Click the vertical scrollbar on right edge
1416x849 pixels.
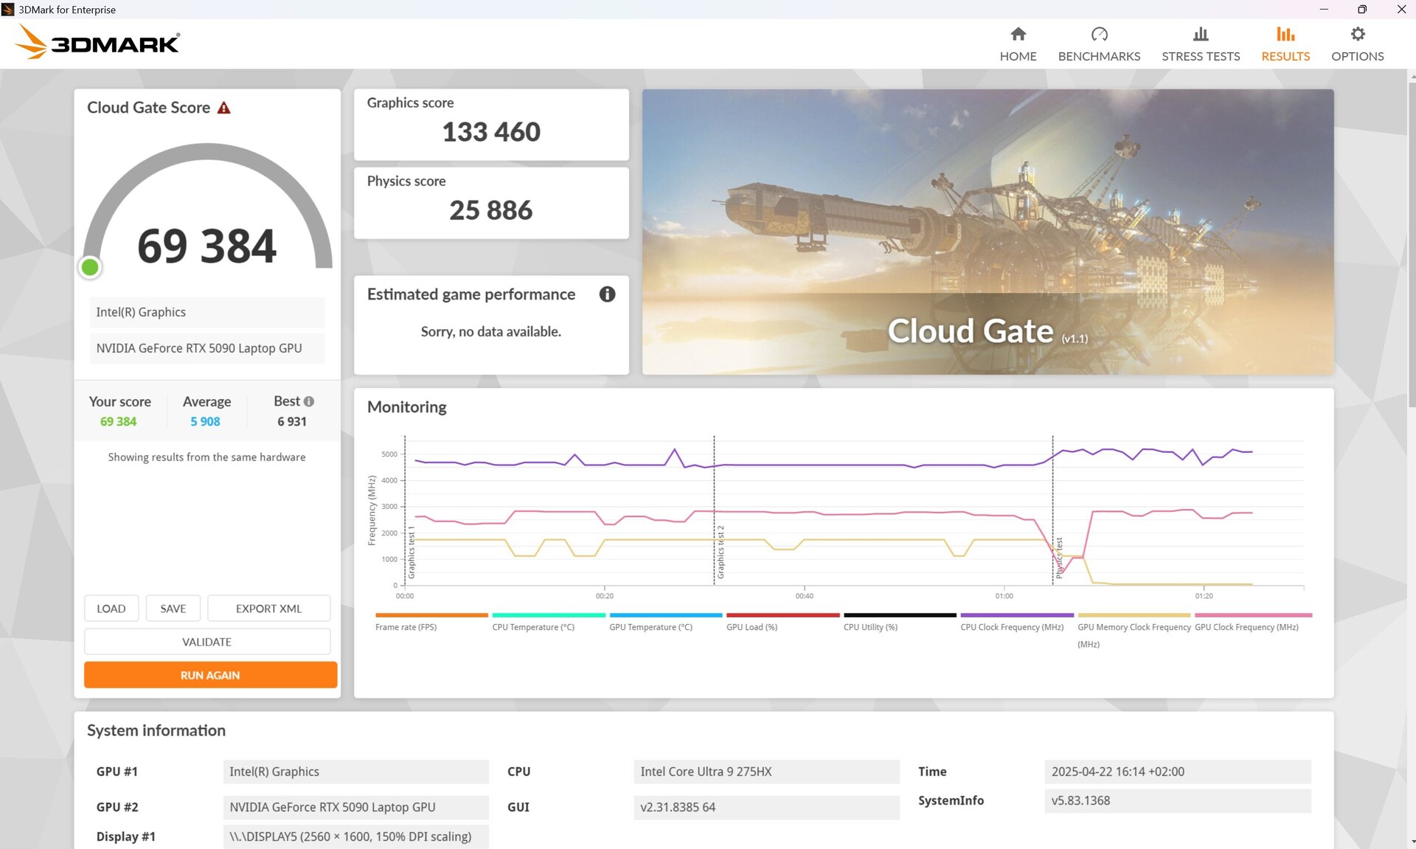tap(1412, 243)
